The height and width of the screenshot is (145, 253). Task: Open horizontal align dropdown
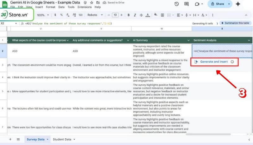click(x=180, y=15)
